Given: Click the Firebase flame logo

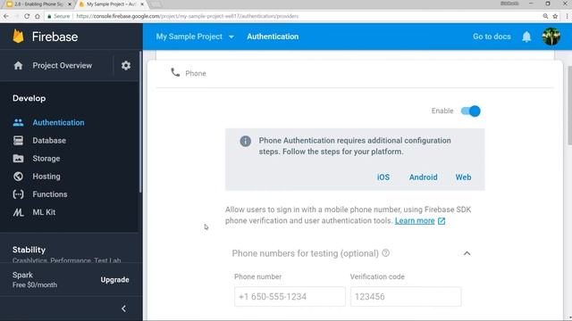Looking at the screenshot, I should point(18,37).
